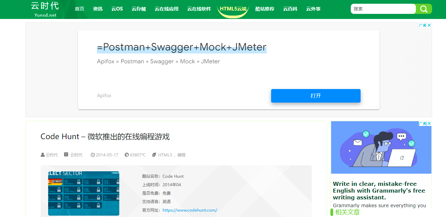Visit the https://www.codehunt.com/ official link

pyautogui.click(x=190, y=210)
